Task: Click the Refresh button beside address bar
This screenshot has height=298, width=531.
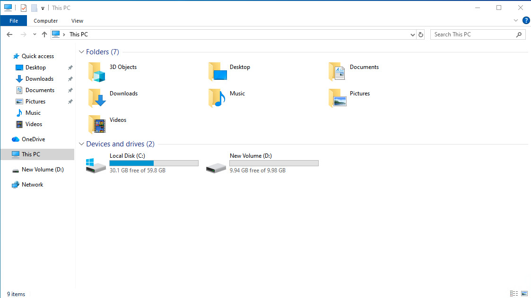Action: [421, 34]
